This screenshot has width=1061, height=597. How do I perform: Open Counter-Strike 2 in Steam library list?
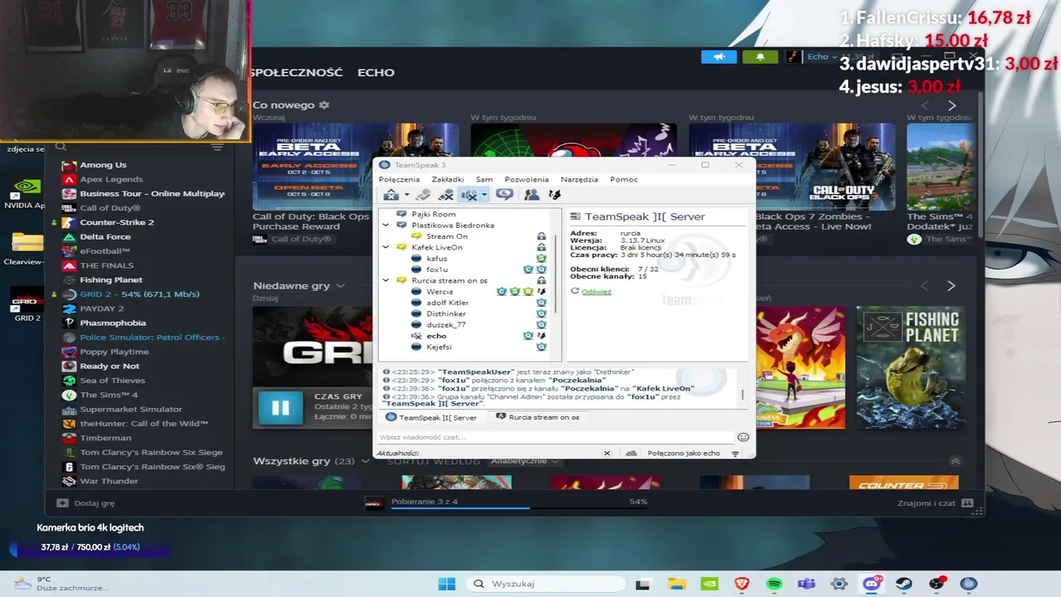coord(117,222)
